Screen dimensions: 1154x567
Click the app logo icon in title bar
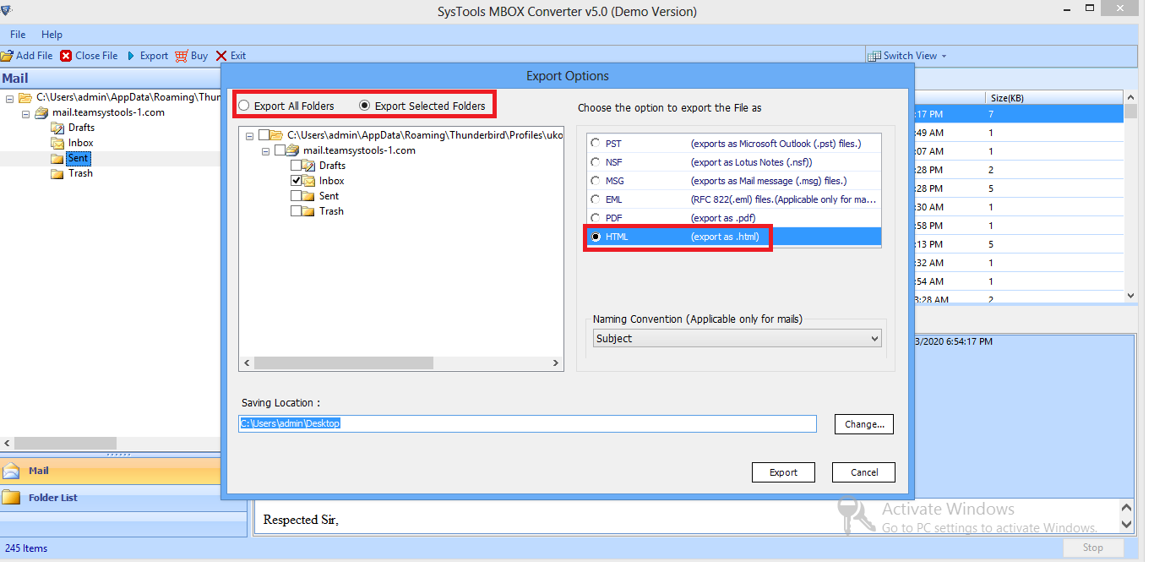click(x=7, y=11)
